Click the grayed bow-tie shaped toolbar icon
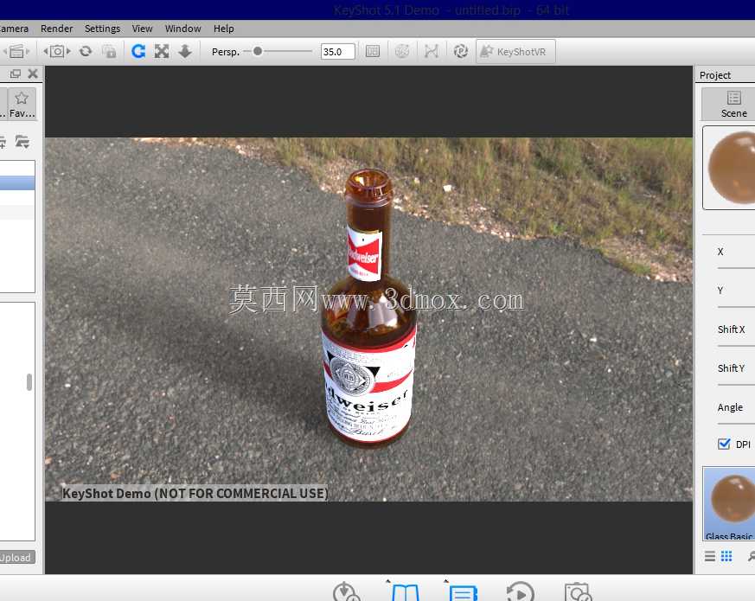The image size is (755, 601). [x=432, y=51]
